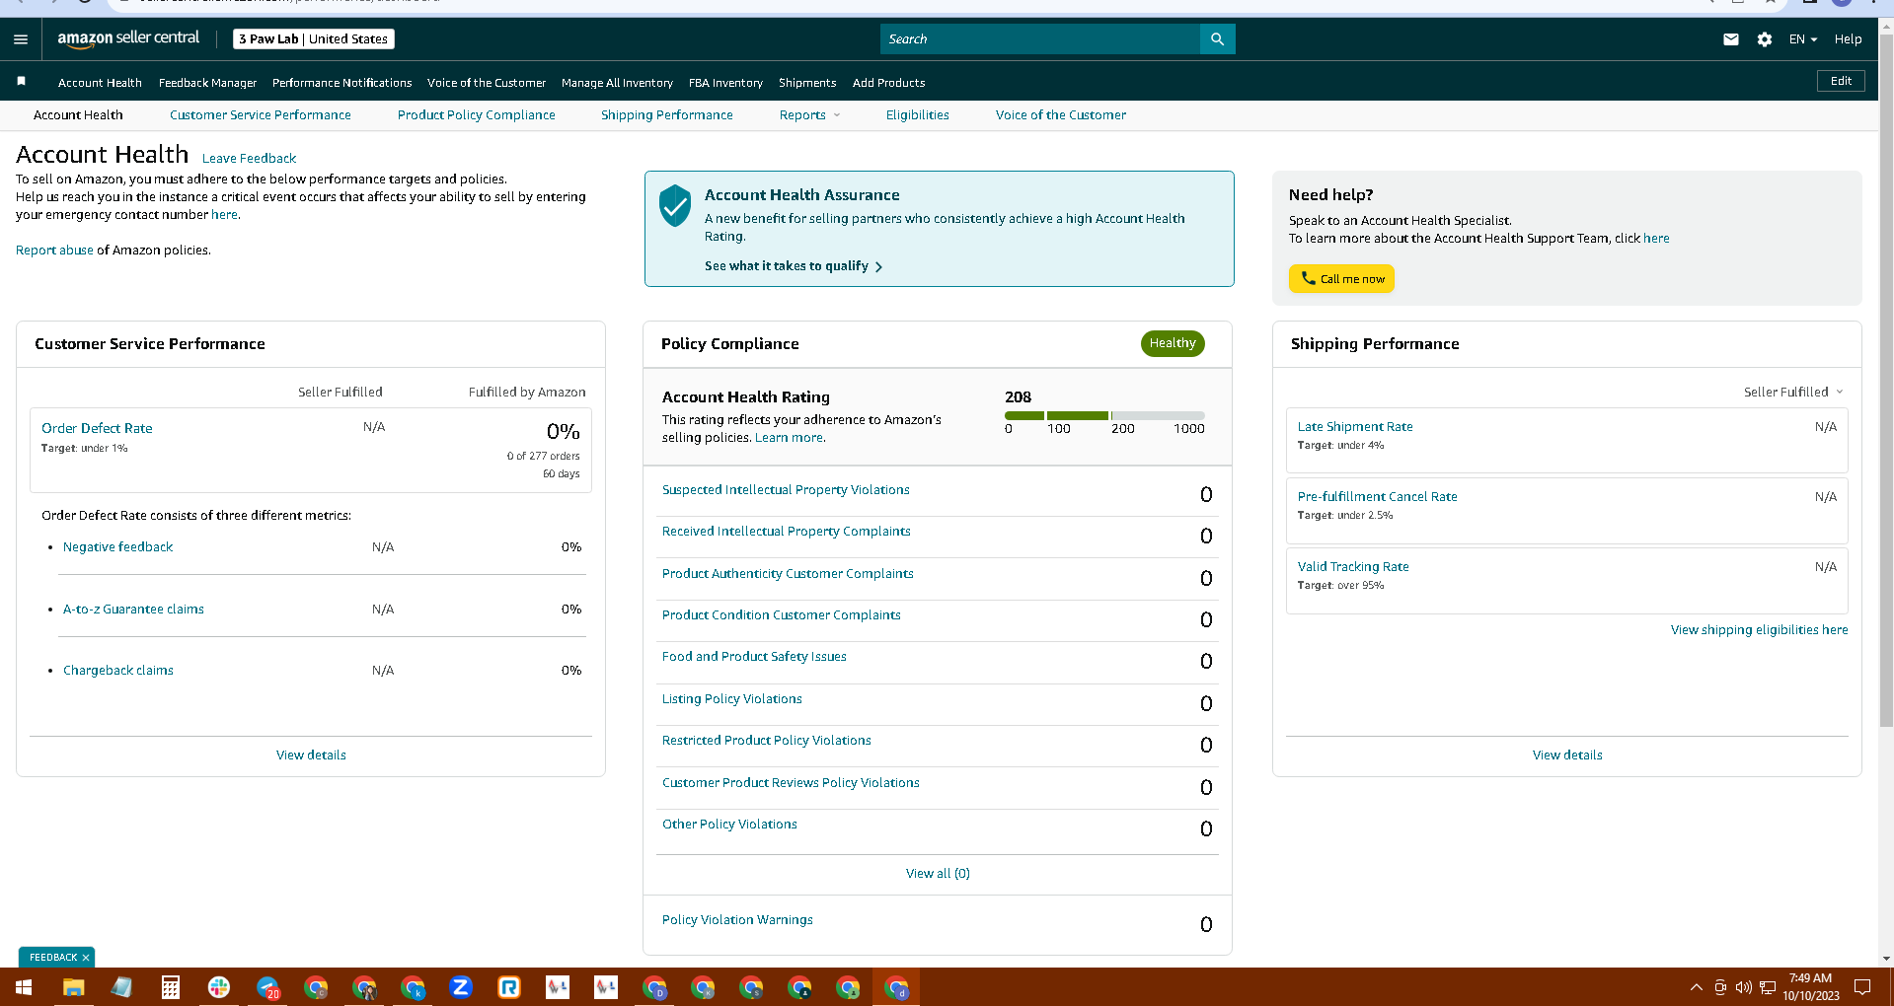The width and height of the screenshot is (1894, 1006).
Task: Focus the Search input field
Action: pyautogui.click(x=1040, y=39)
